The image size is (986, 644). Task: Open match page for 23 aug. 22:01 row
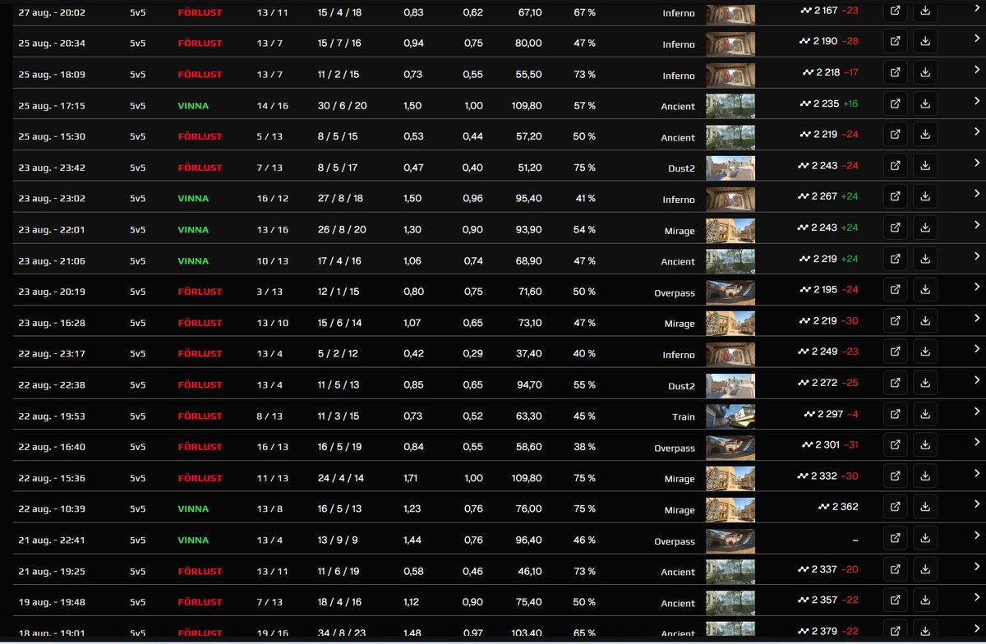point(895,228)
